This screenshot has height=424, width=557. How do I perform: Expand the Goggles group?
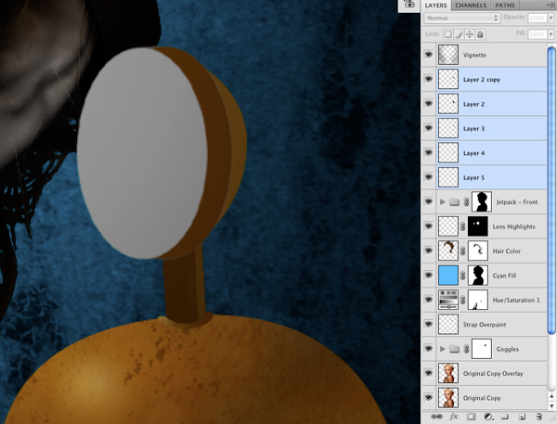443,349
